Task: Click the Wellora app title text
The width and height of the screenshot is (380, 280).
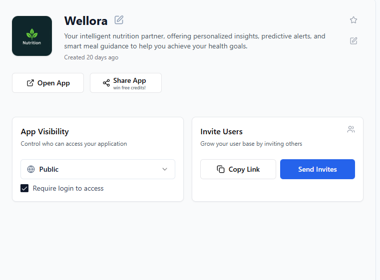Action: pyautogui.click(x=86, y=21)
